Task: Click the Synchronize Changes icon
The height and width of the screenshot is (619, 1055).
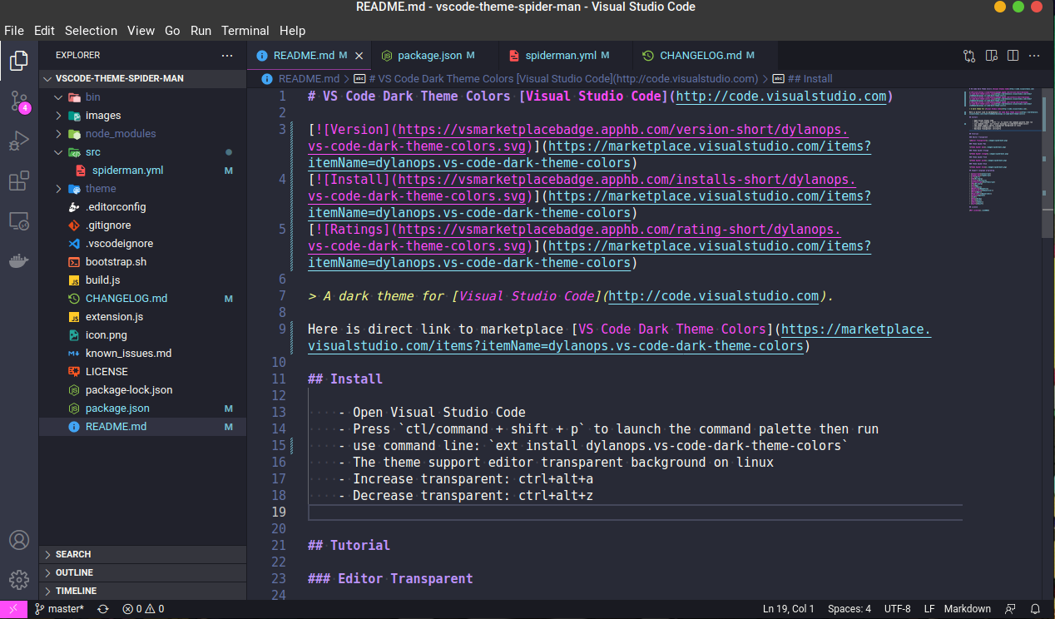Action: click(x=103, y=608)
